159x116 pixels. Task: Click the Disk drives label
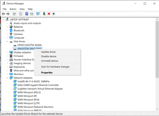pyautogui.click(x=19, y=41)
